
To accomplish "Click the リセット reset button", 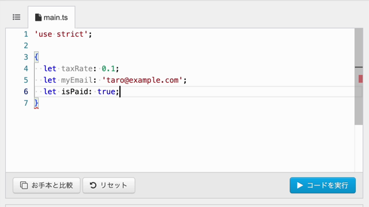I will pos(109,185).
